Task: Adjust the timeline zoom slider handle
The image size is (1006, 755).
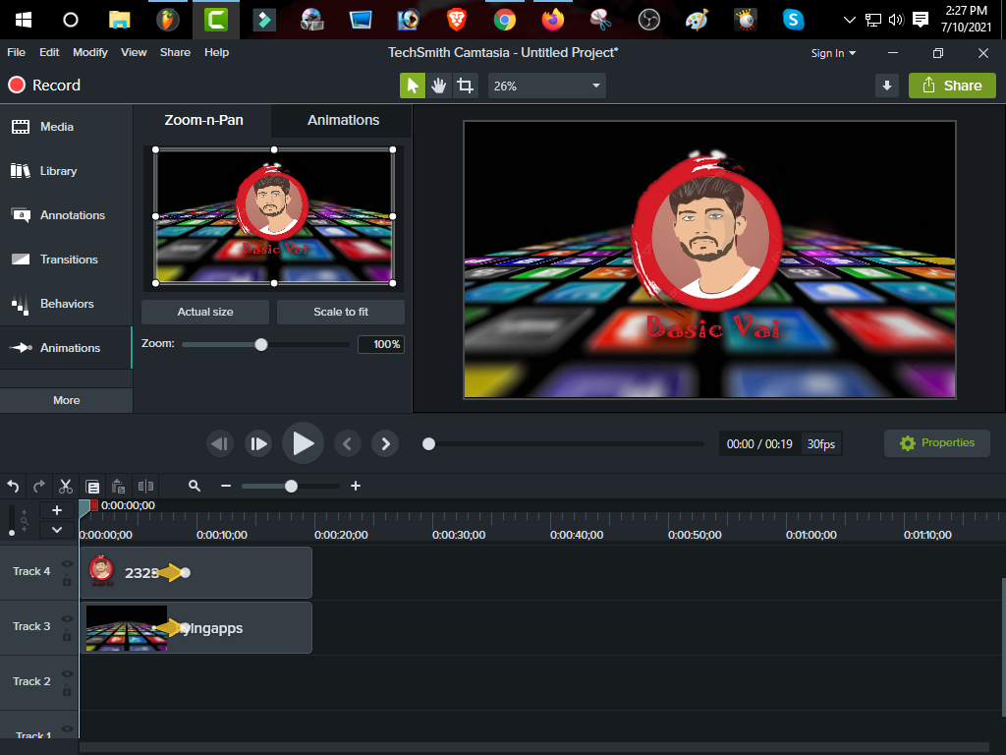Action: tap(291, 486)
